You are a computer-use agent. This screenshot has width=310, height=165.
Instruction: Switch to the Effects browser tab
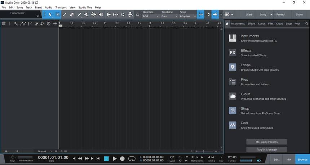tap(252, 23)
